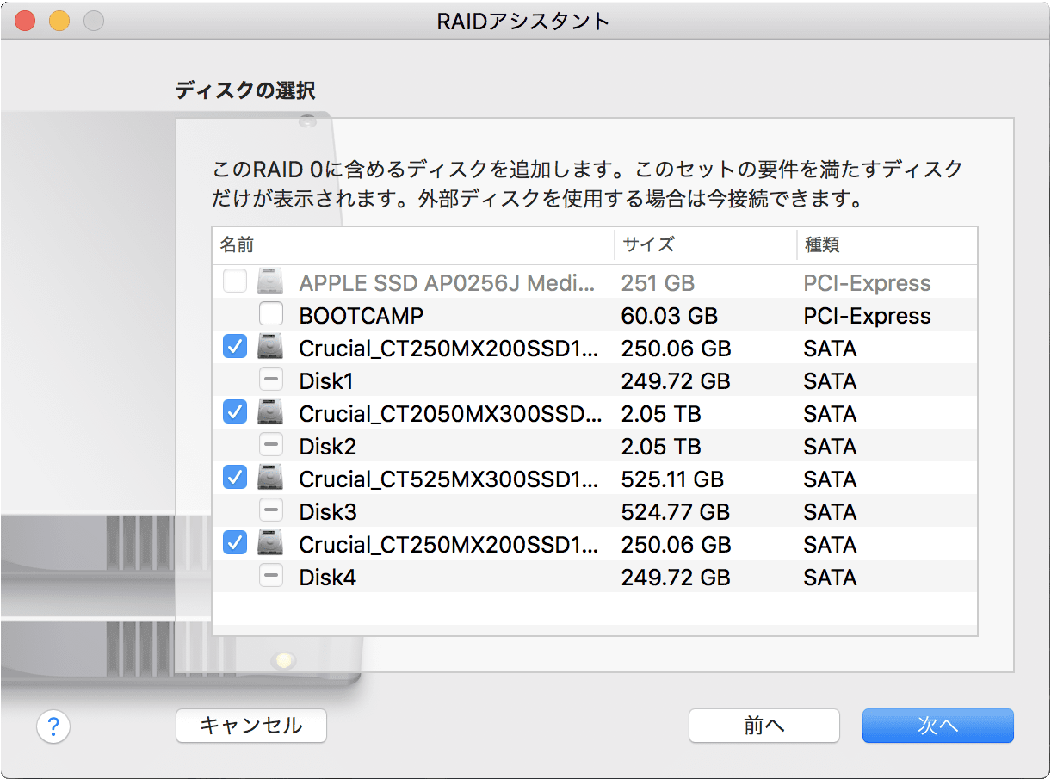Image resolution: width=1051 pixels, height=779 pixels.
Task: Click the help question mark button
Action: (53, 726)
